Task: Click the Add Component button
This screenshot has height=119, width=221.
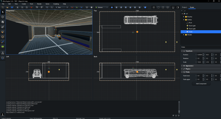Action: [x=201, y=84]
